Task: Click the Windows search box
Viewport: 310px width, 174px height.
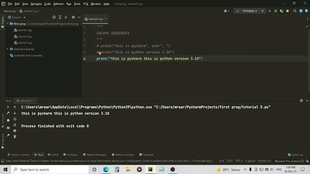Action: [50, 170]
